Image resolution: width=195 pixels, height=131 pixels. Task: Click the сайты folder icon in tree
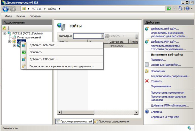pyautogui.click(x=14, y=41)
